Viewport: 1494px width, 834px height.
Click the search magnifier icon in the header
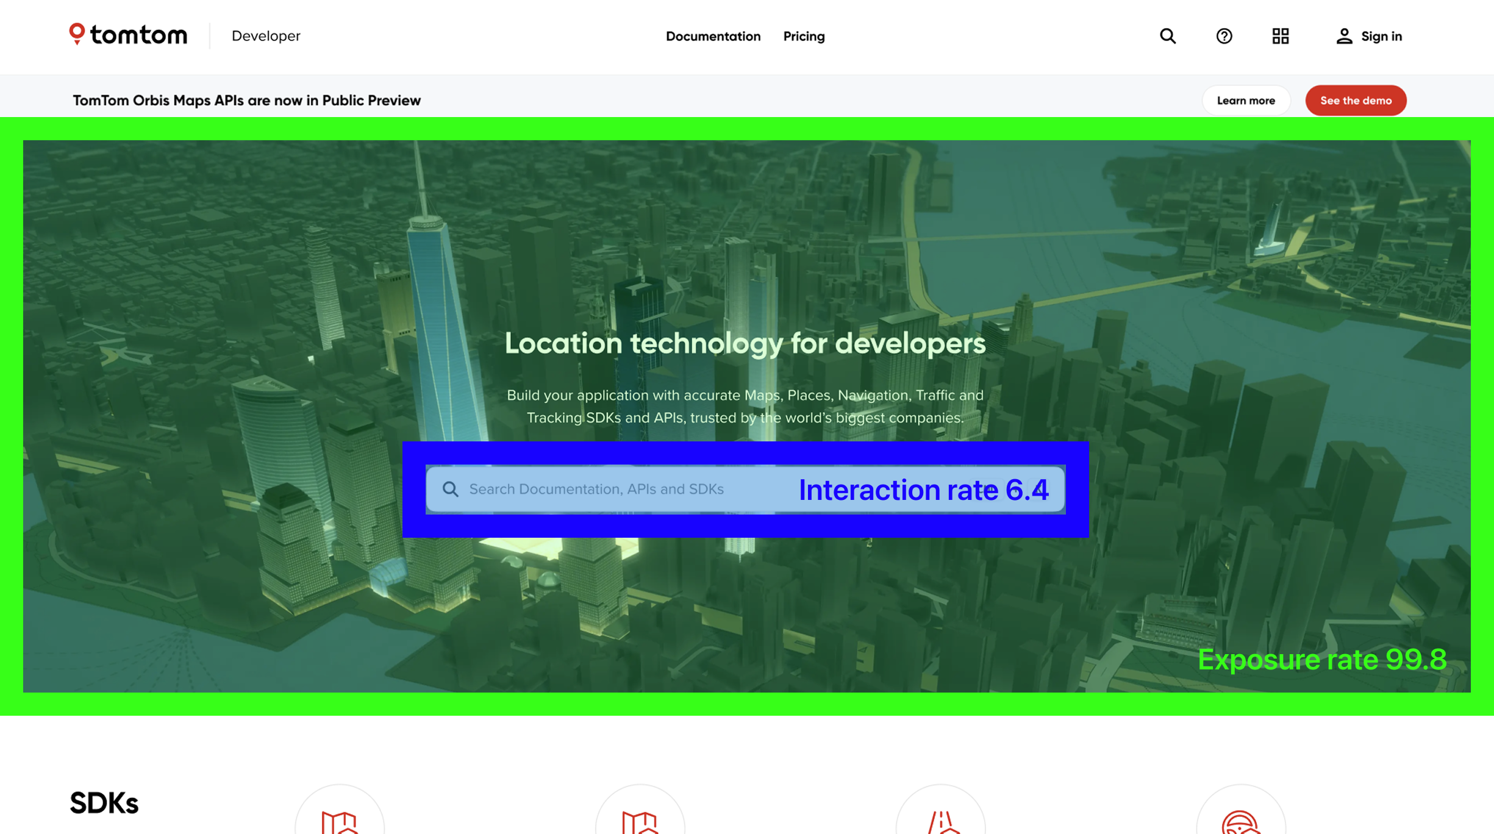point(1167,37)
